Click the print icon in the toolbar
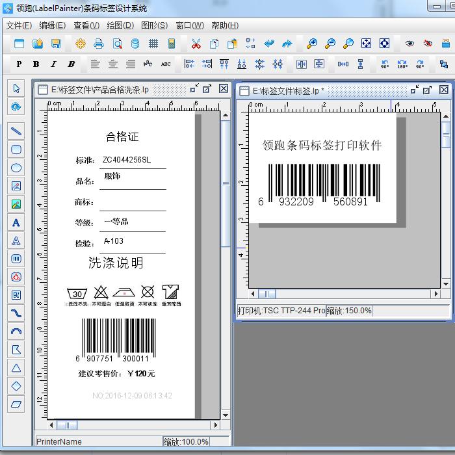Image resolution: width=455 pixels, height=455 pixels. coord(99,44)
